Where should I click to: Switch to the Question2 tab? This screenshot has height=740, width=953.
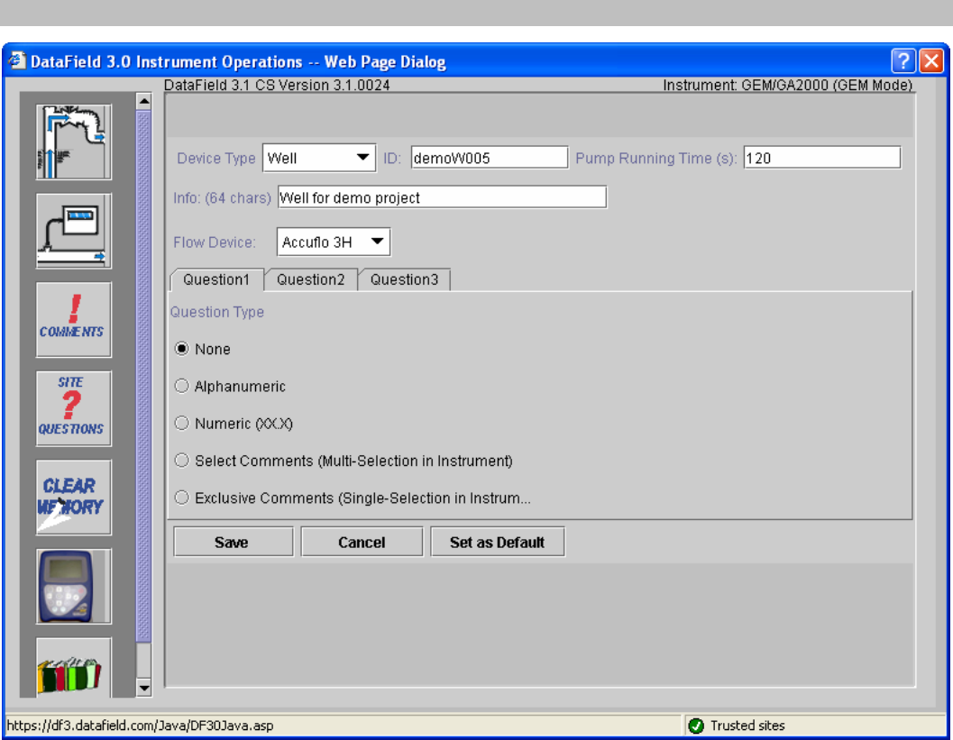[310, 279]
